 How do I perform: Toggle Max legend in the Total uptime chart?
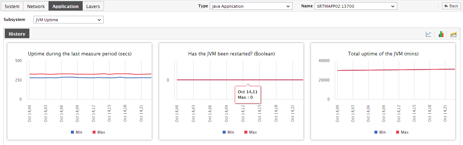[x=402, y=132]
